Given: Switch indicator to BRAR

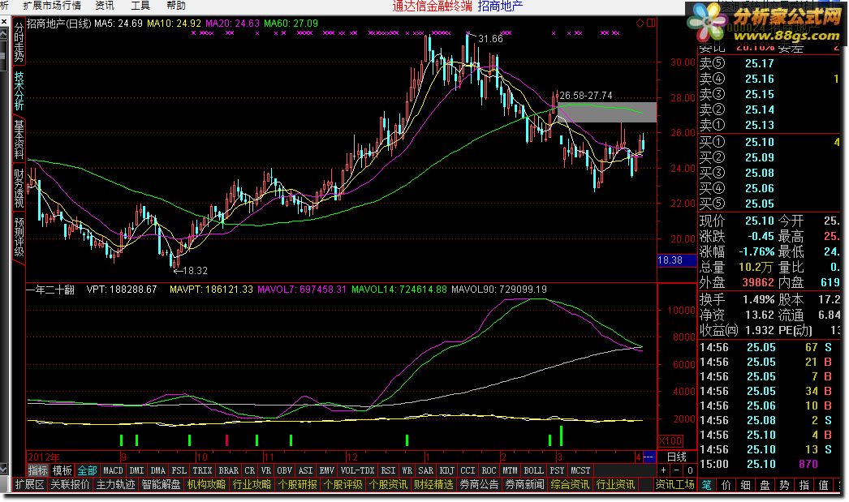Looking at the screenshot, I should click(x=229, y=470).
